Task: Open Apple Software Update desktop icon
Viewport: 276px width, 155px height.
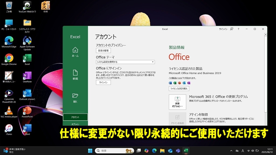Action: (x=27, y=43)
